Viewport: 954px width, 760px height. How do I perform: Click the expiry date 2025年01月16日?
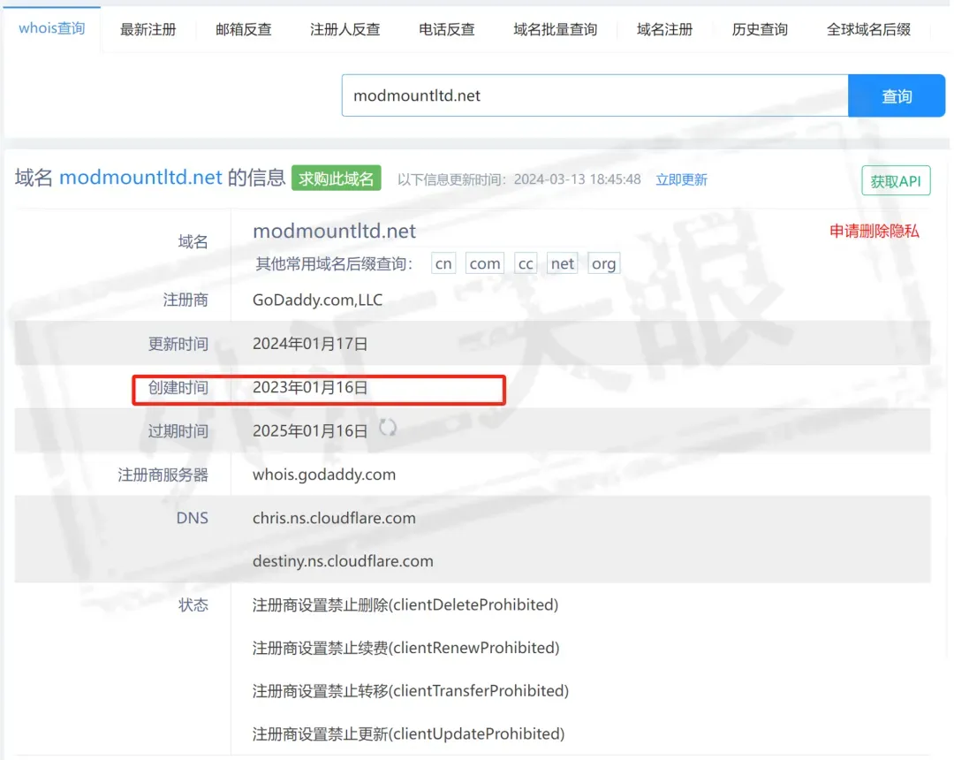[x=310, y=430]
